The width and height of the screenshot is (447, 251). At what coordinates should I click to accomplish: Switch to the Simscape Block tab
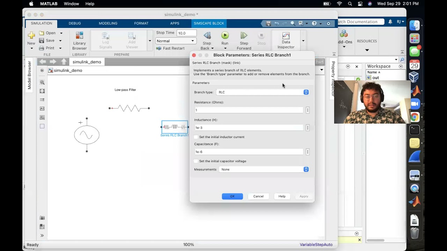(x=209, y=23)
